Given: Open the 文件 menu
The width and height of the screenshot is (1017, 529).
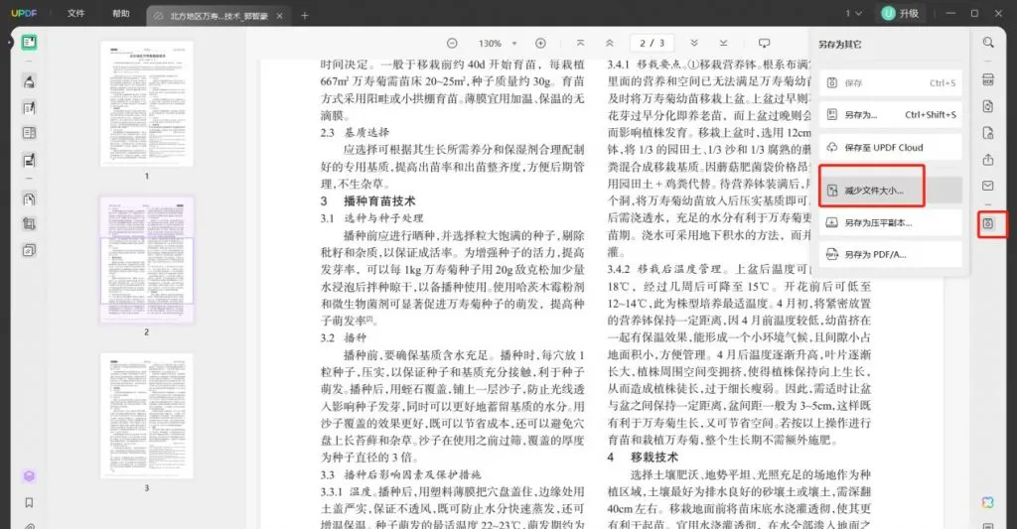Looking at the screenshot, I should click(x=75, y=14).
